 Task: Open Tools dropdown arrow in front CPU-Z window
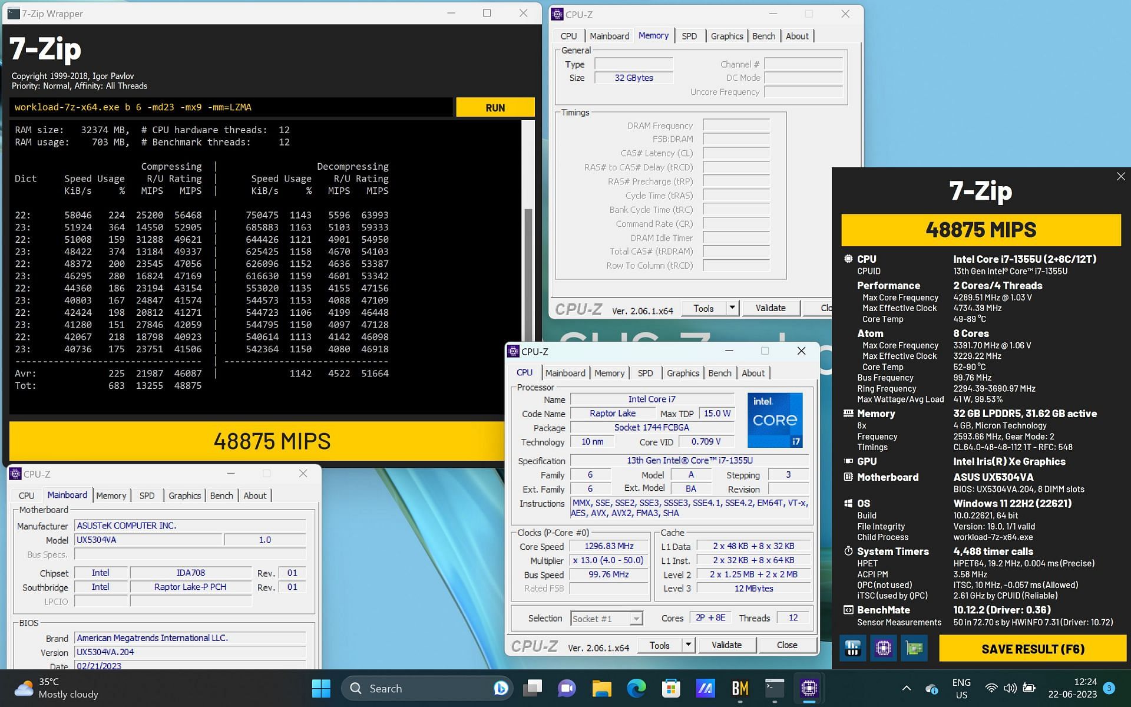point(688,645)
